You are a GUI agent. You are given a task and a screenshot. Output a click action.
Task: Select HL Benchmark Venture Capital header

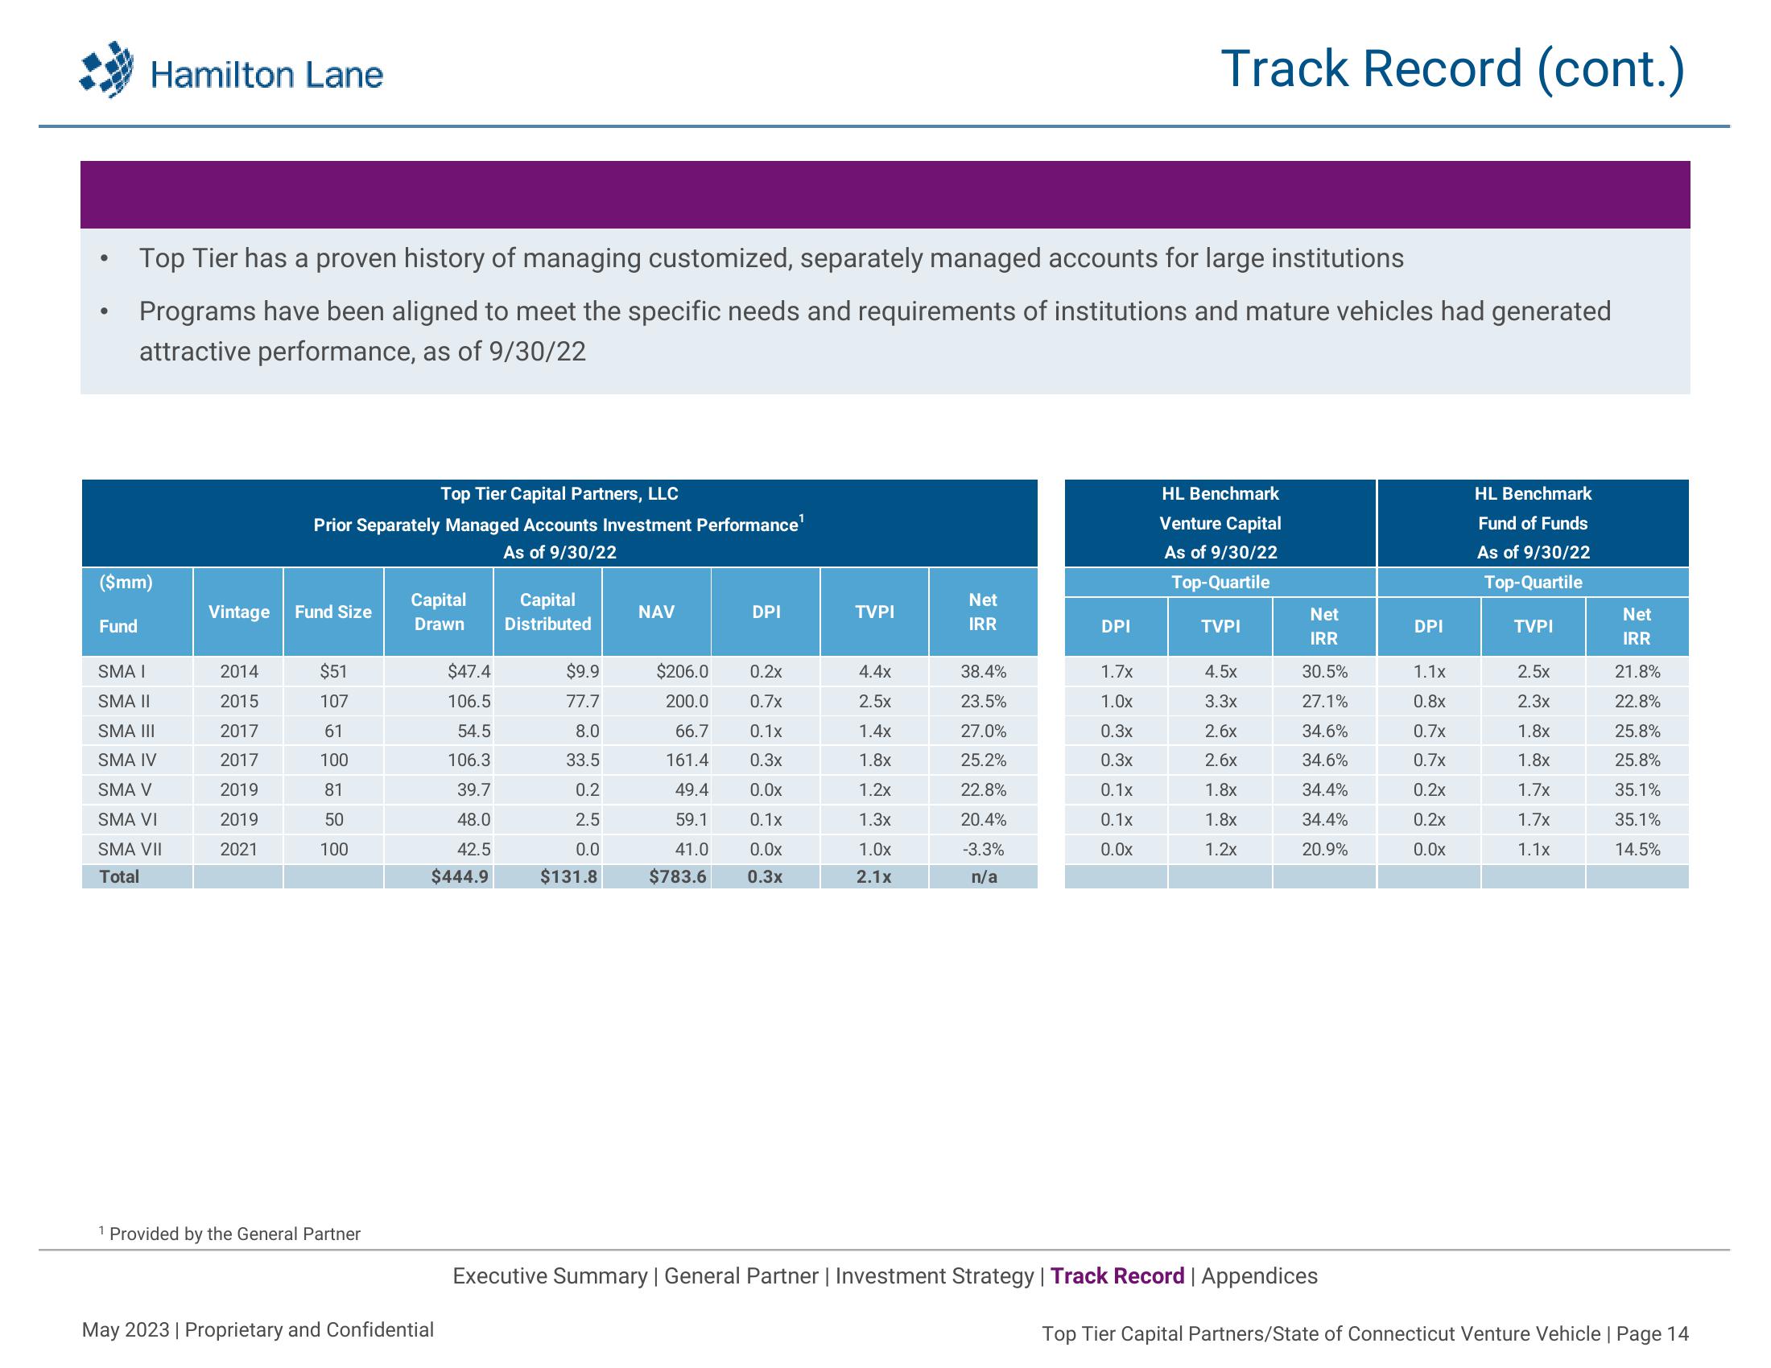[x=1220, y=523]
